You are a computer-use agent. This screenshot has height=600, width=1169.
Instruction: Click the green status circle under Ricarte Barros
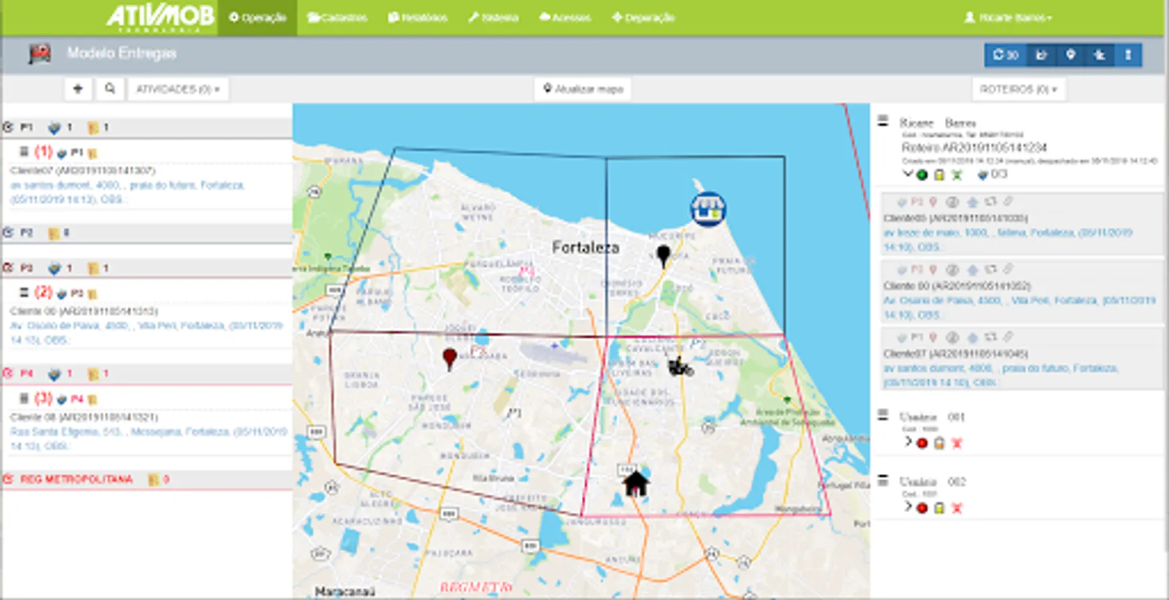click(x=922, y=175)
